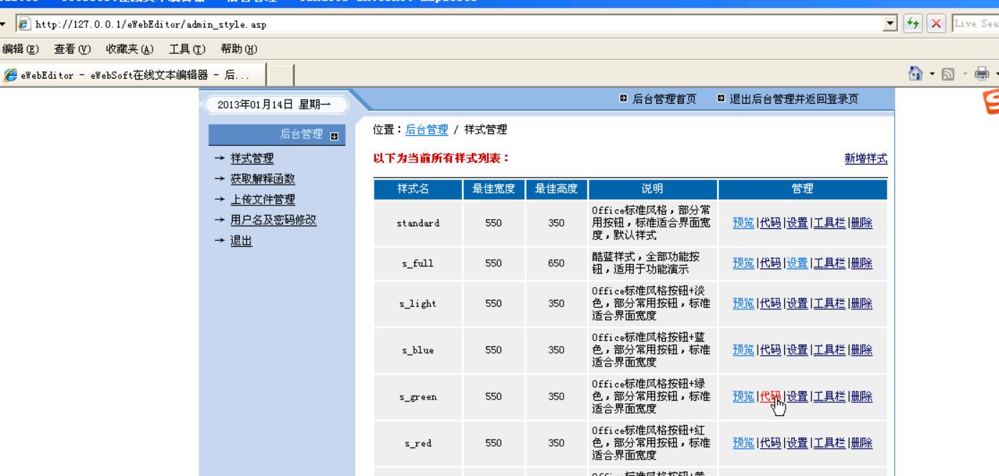Screen dimensions: 999x476
Task: Open the 收藏夹(A) menu
Action: (x=130, y=49)
